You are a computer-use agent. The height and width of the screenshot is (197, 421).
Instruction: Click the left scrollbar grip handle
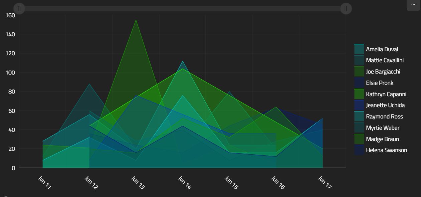19,8
